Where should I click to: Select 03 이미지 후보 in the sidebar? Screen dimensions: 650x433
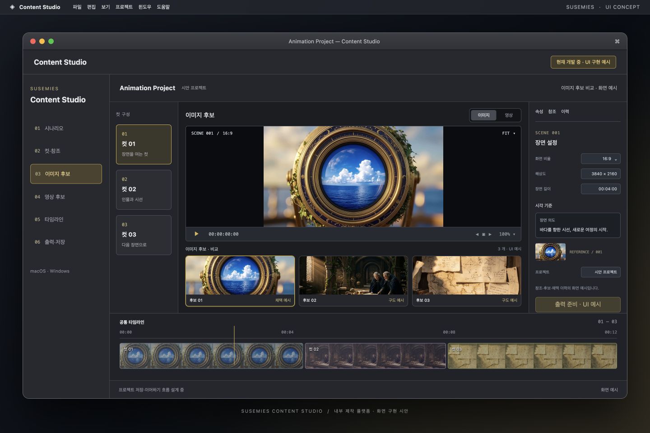pos(66,174)
